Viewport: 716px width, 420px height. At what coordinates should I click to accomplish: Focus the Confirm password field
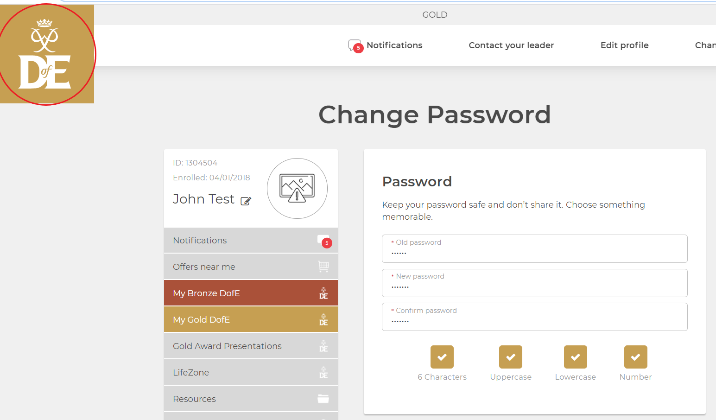point(534,317)
